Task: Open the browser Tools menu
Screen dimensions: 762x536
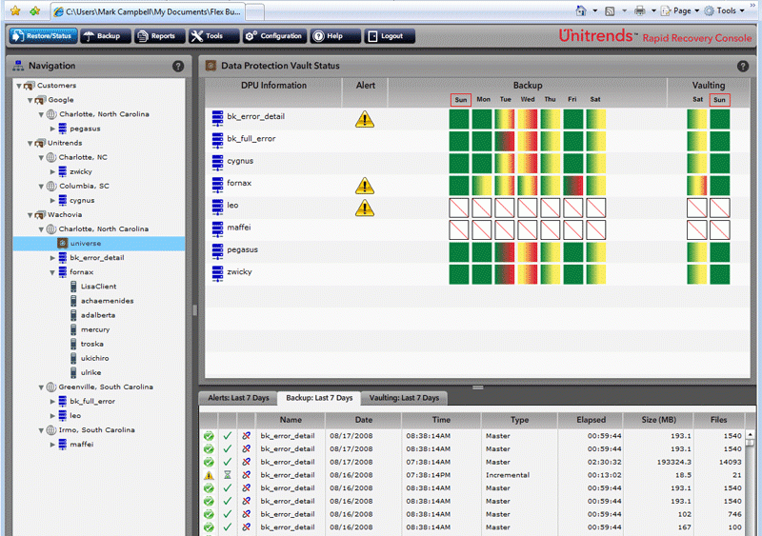Action: [x=725, y=10]
